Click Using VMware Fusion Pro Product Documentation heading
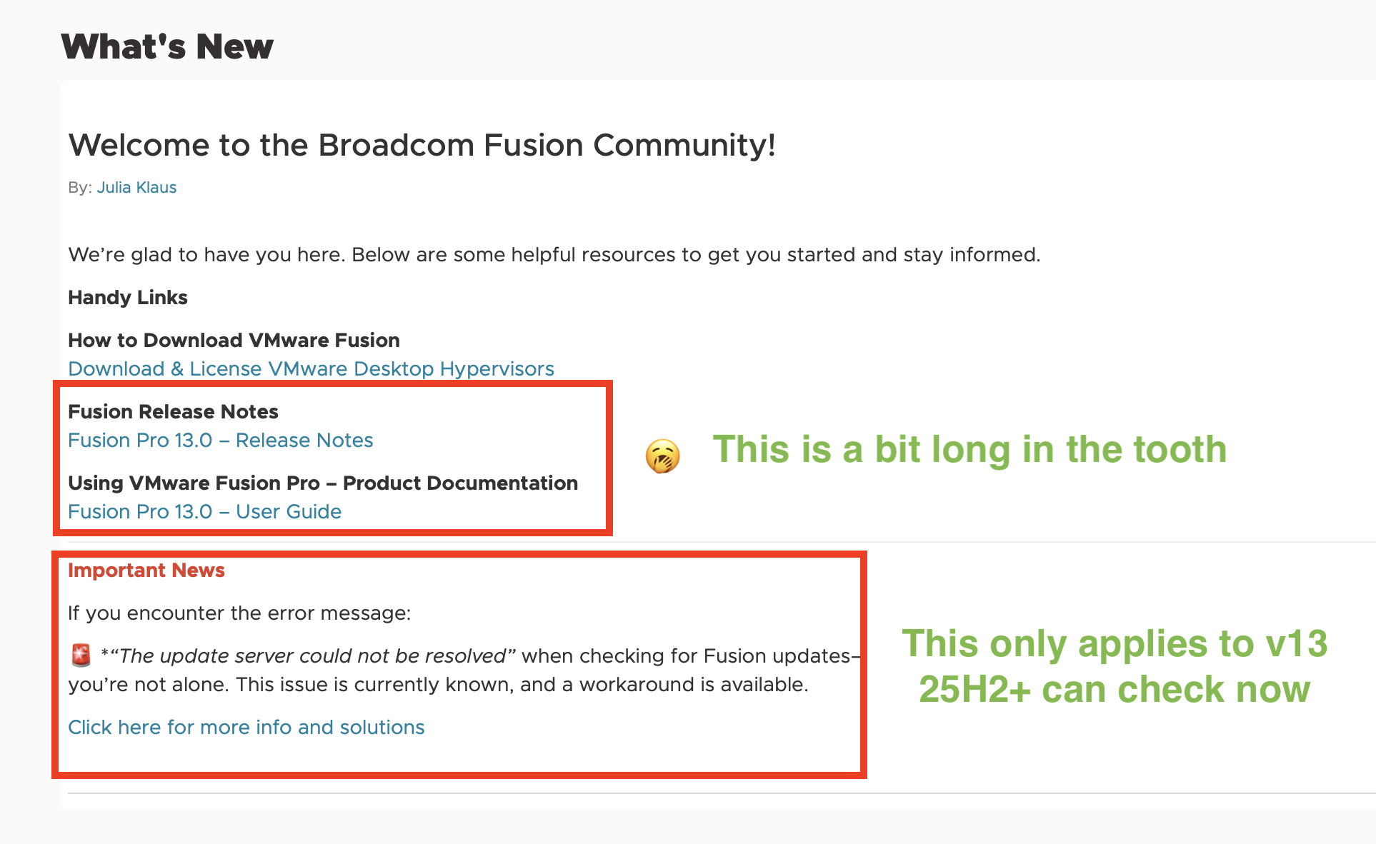Viewport: 1376px width, 844px height. pyautogui.click(x=323, y=483)
